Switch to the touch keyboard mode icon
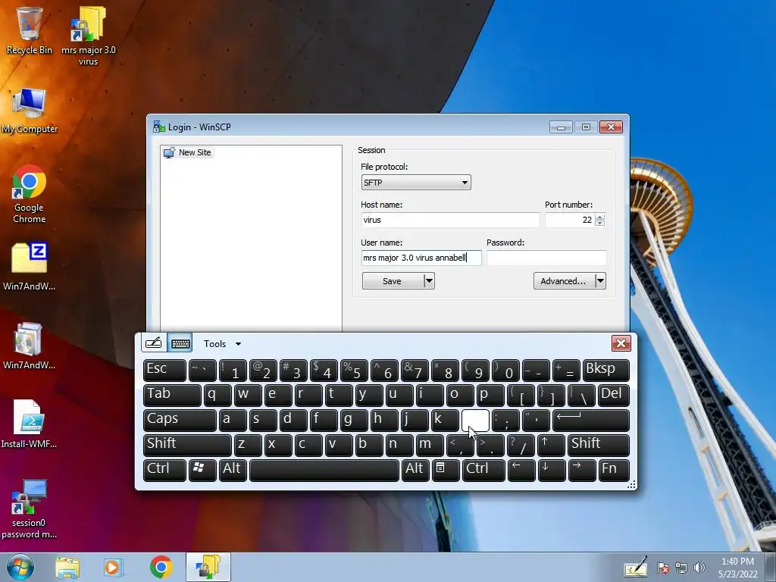 (x=180, y=343)
